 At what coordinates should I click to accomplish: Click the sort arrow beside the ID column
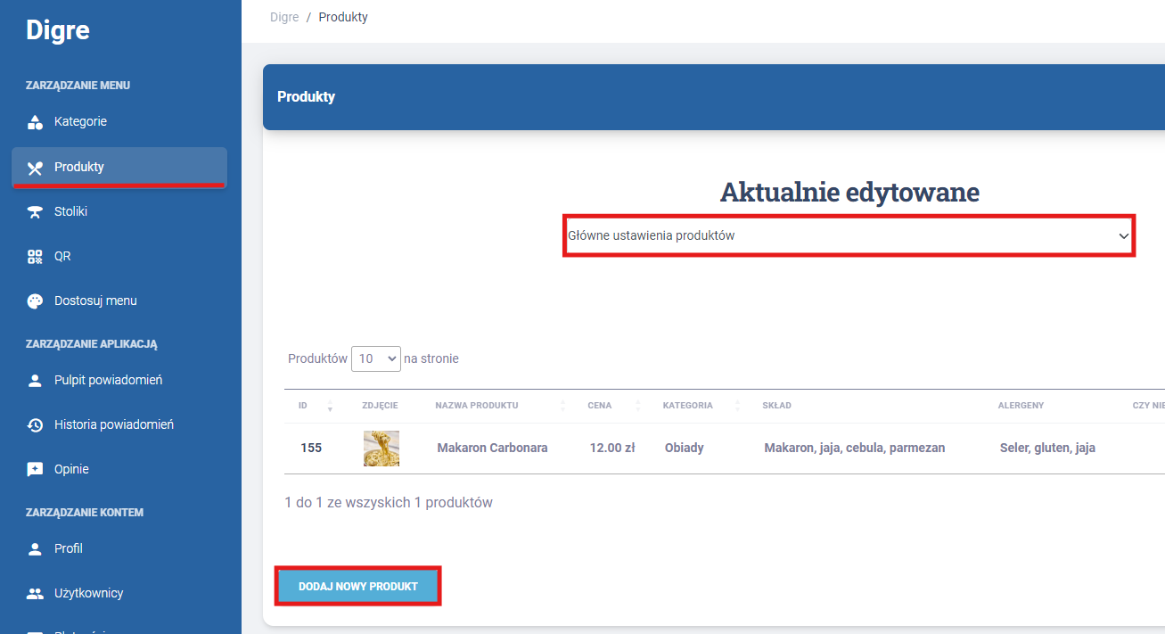330,405
